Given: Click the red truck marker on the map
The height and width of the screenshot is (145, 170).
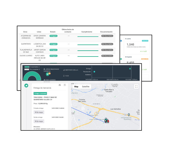Looking at the screenshot, I should tap(107, 121).
